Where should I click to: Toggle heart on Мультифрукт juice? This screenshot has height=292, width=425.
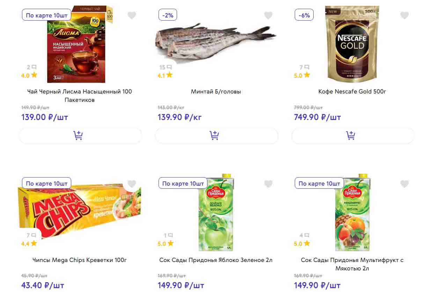[404, 184]
